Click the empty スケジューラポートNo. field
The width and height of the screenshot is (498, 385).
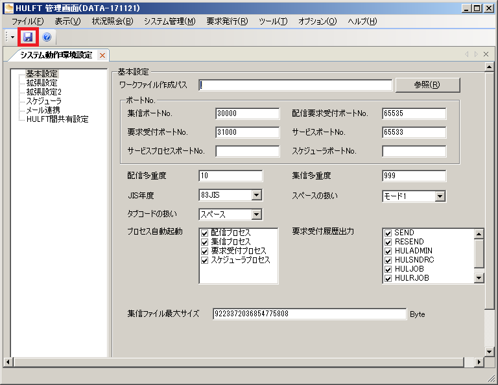414,151
